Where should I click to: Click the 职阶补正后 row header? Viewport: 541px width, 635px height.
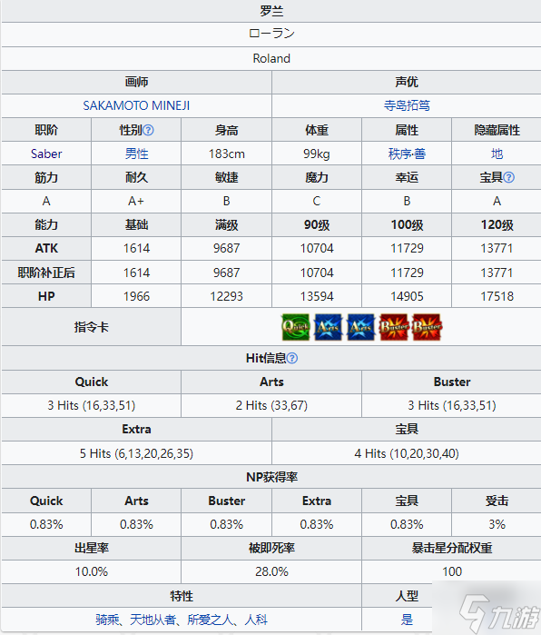[x=46, y=273]
